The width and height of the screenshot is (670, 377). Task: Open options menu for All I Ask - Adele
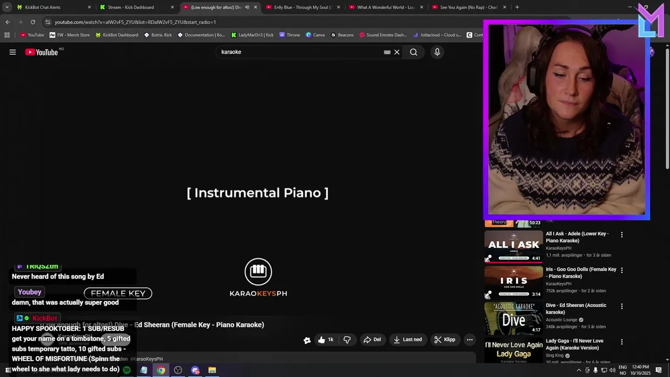click(x=622, y=235)
